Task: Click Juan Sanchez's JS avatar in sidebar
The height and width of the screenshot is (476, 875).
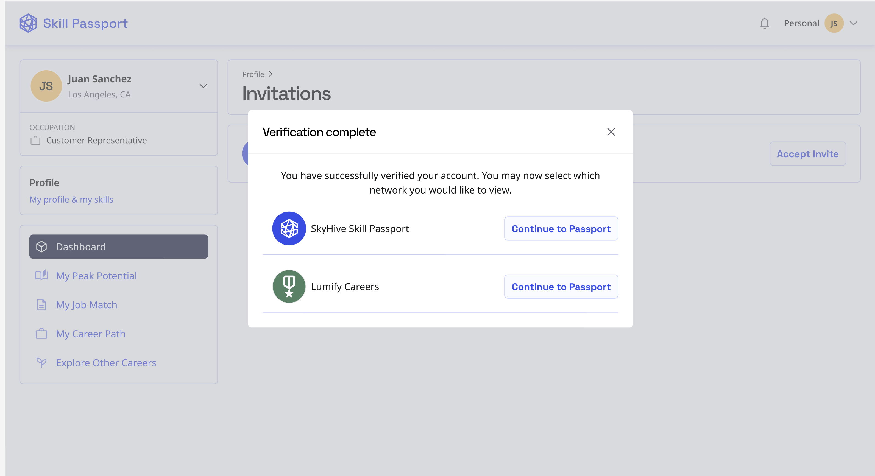Action: (46, 86)
